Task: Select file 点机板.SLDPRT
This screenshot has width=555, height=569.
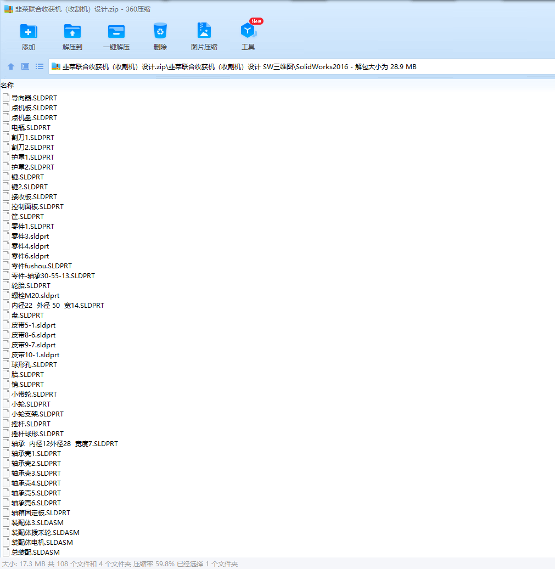Action: (34, 108)
